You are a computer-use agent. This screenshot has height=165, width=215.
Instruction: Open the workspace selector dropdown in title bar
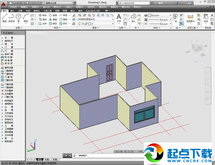pyautogui.click(x=58, y=3)
